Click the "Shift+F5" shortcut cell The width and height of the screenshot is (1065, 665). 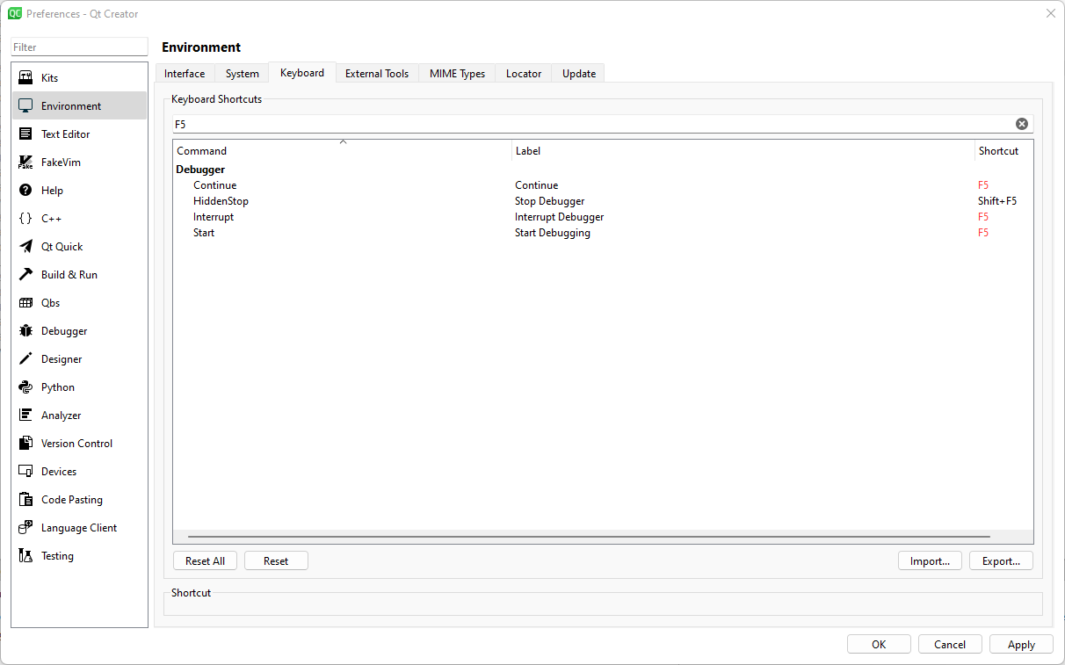click(997, 201)
